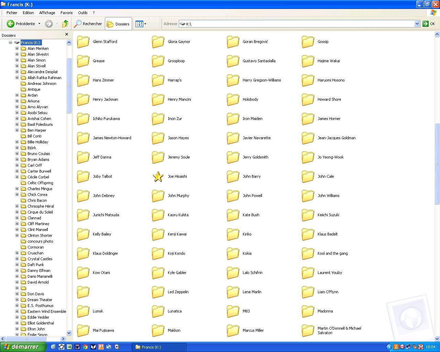Select the Harry Gregson-Williams folder name
The height and width of the screenshot is (352, 440).
[x=262, y=80]
